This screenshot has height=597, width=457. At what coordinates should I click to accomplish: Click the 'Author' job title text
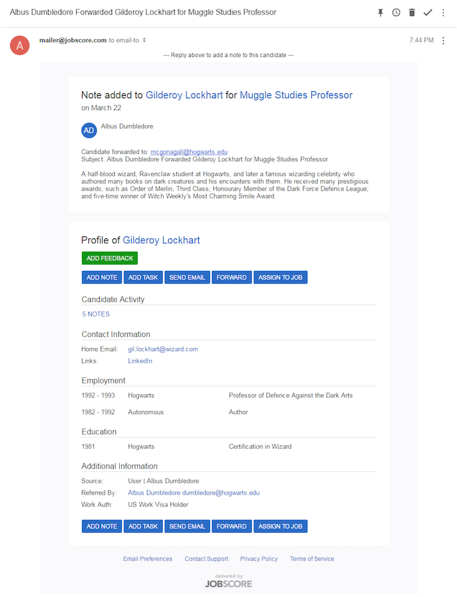238,412
